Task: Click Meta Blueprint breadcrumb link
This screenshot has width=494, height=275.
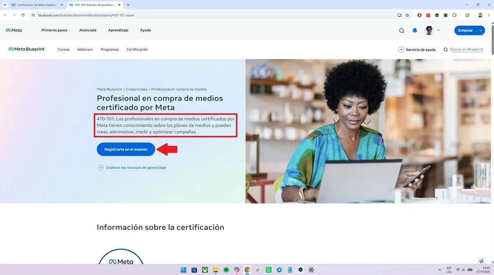Action: 109,89
